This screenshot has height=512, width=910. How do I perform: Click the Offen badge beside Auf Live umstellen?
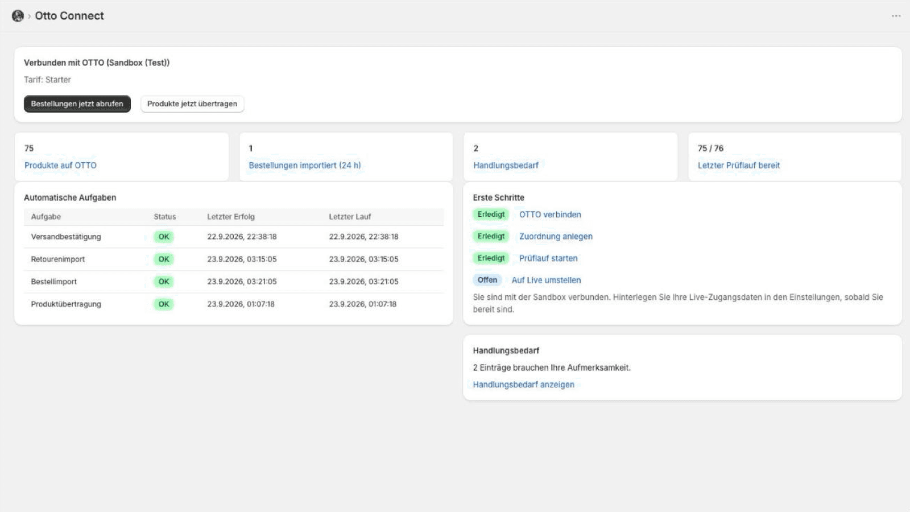[487, 280]
